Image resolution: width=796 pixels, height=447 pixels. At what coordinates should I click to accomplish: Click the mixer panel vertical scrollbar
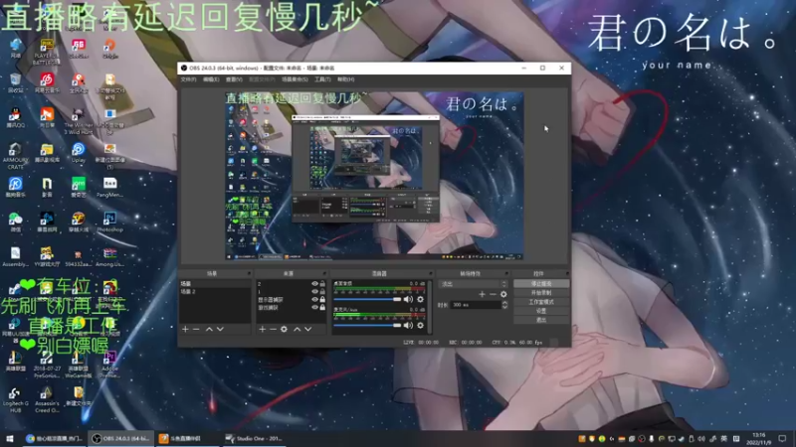click(430, 307)
